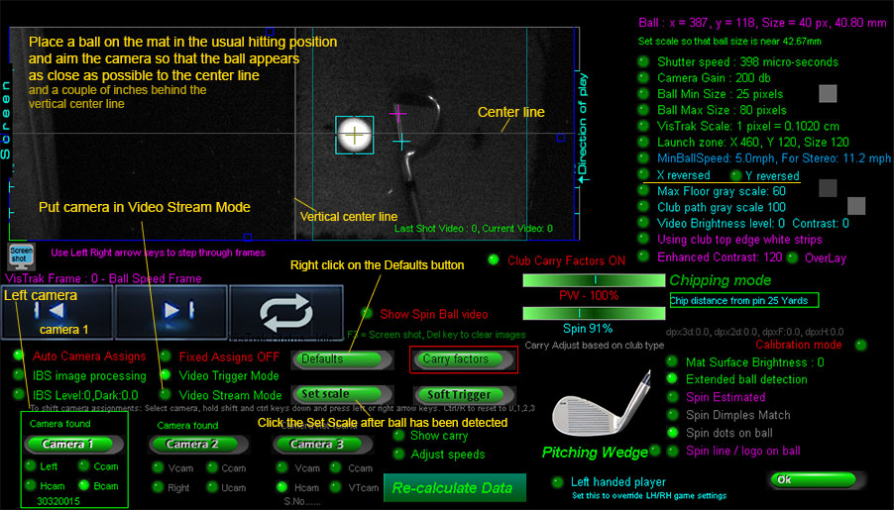Viewport: 894px width, 510px height.
Task: Toggle Y reversed option
Action: [x=735, y=175]
